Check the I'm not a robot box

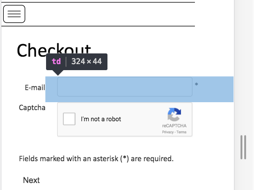tap(69, 119)
